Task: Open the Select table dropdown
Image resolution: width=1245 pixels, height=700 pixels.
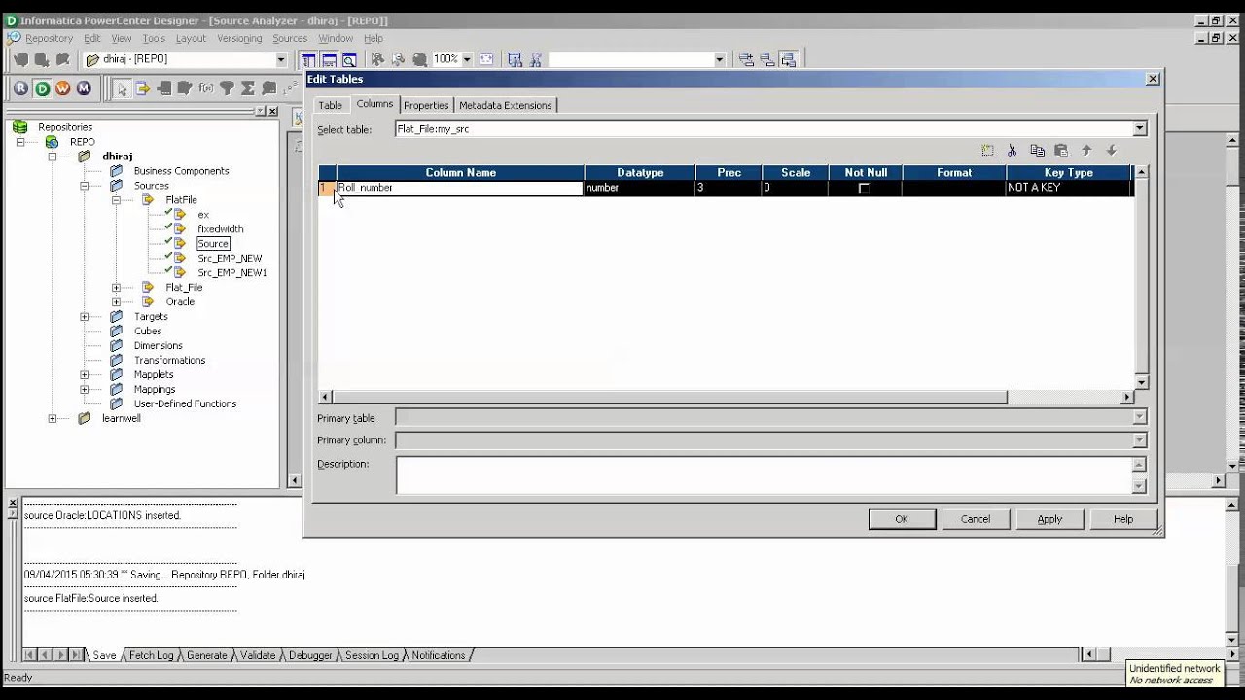Action: (x=1140, y=128)
